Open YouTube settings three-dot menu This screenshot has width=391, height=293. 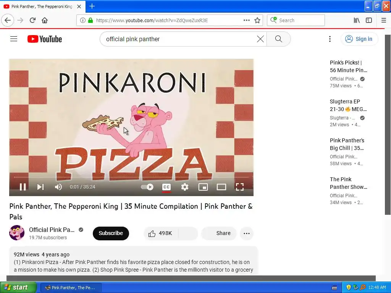click(x=330, y=39)
